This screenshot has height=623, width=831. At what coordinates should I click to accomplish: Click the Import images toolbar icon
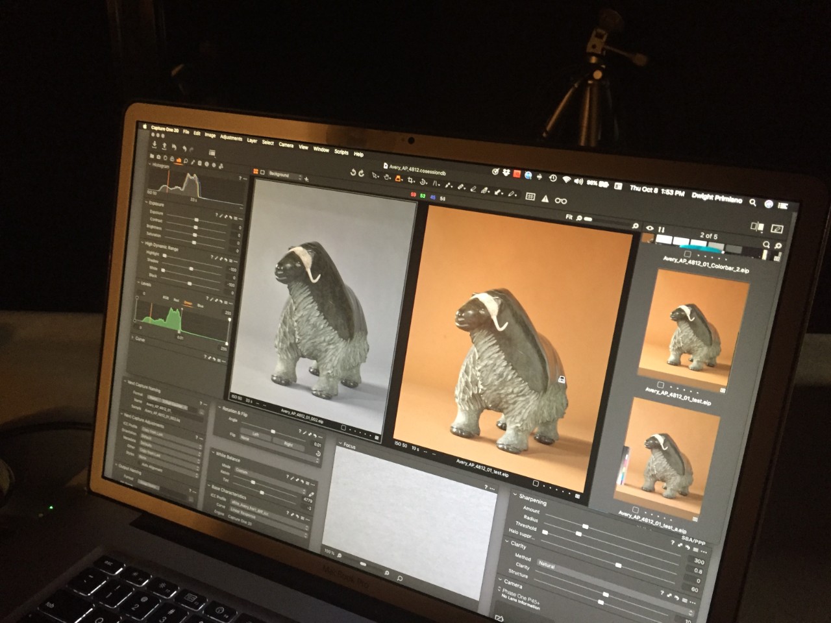(x=154, y=144)
